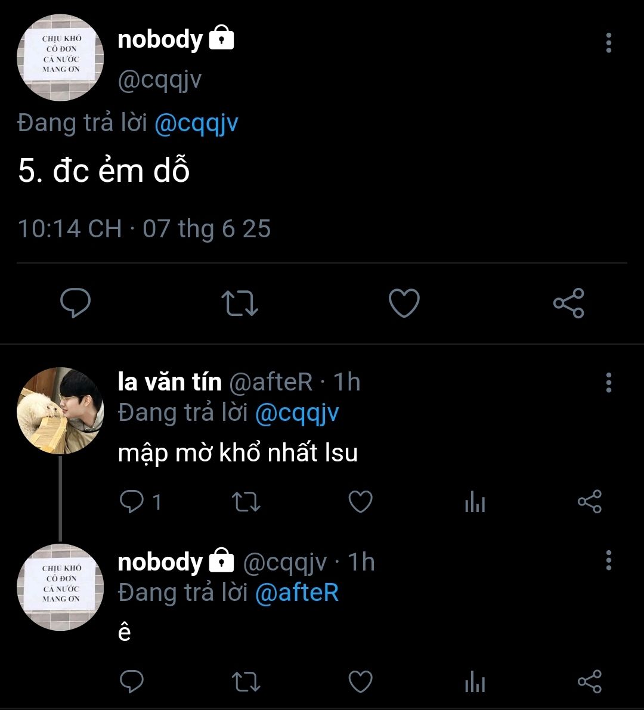Like nobody's "ê" comment

click(360, 682)
